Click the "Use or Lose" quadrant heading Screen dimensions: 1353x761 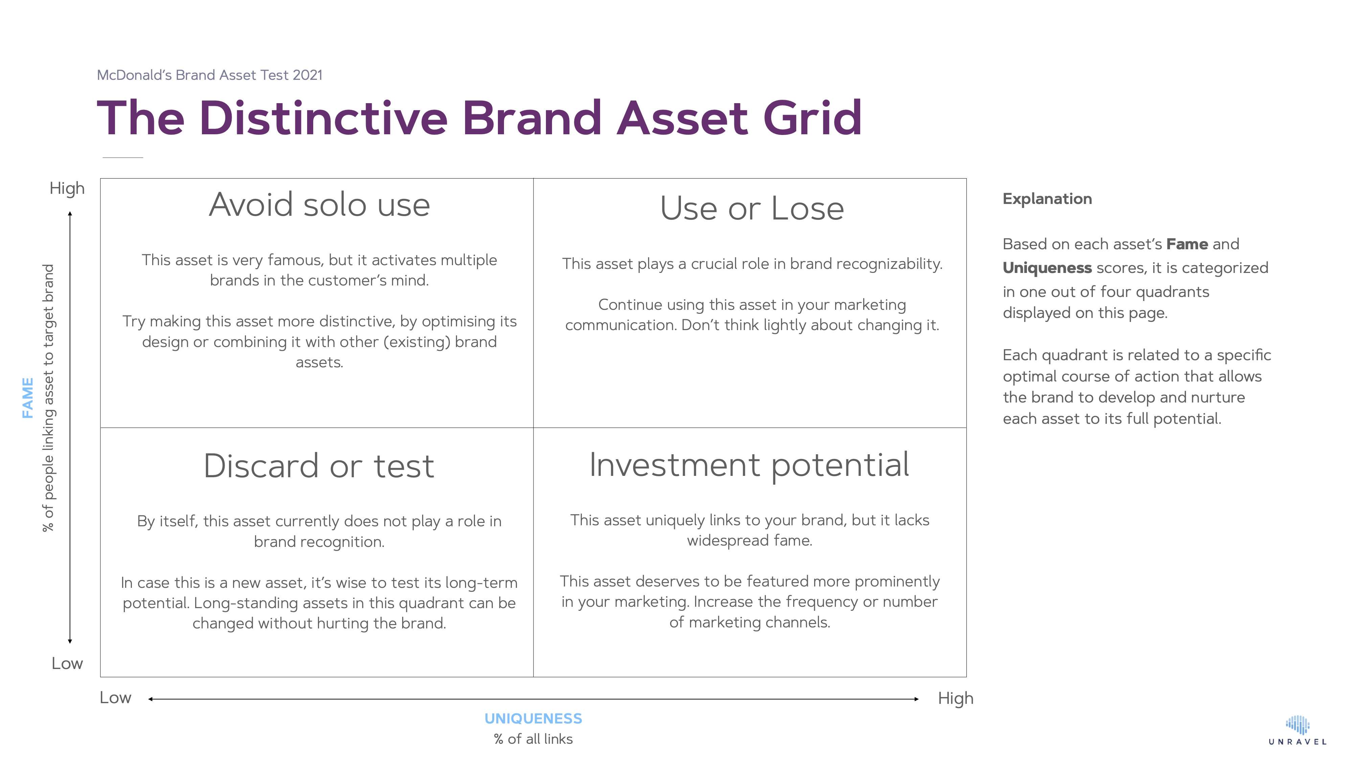click(x=752, y=208)
